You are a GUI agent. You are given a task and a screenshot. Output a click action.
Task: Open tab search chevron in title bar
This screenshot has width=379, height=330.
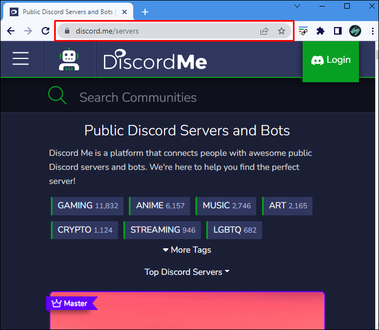point(297,6)
